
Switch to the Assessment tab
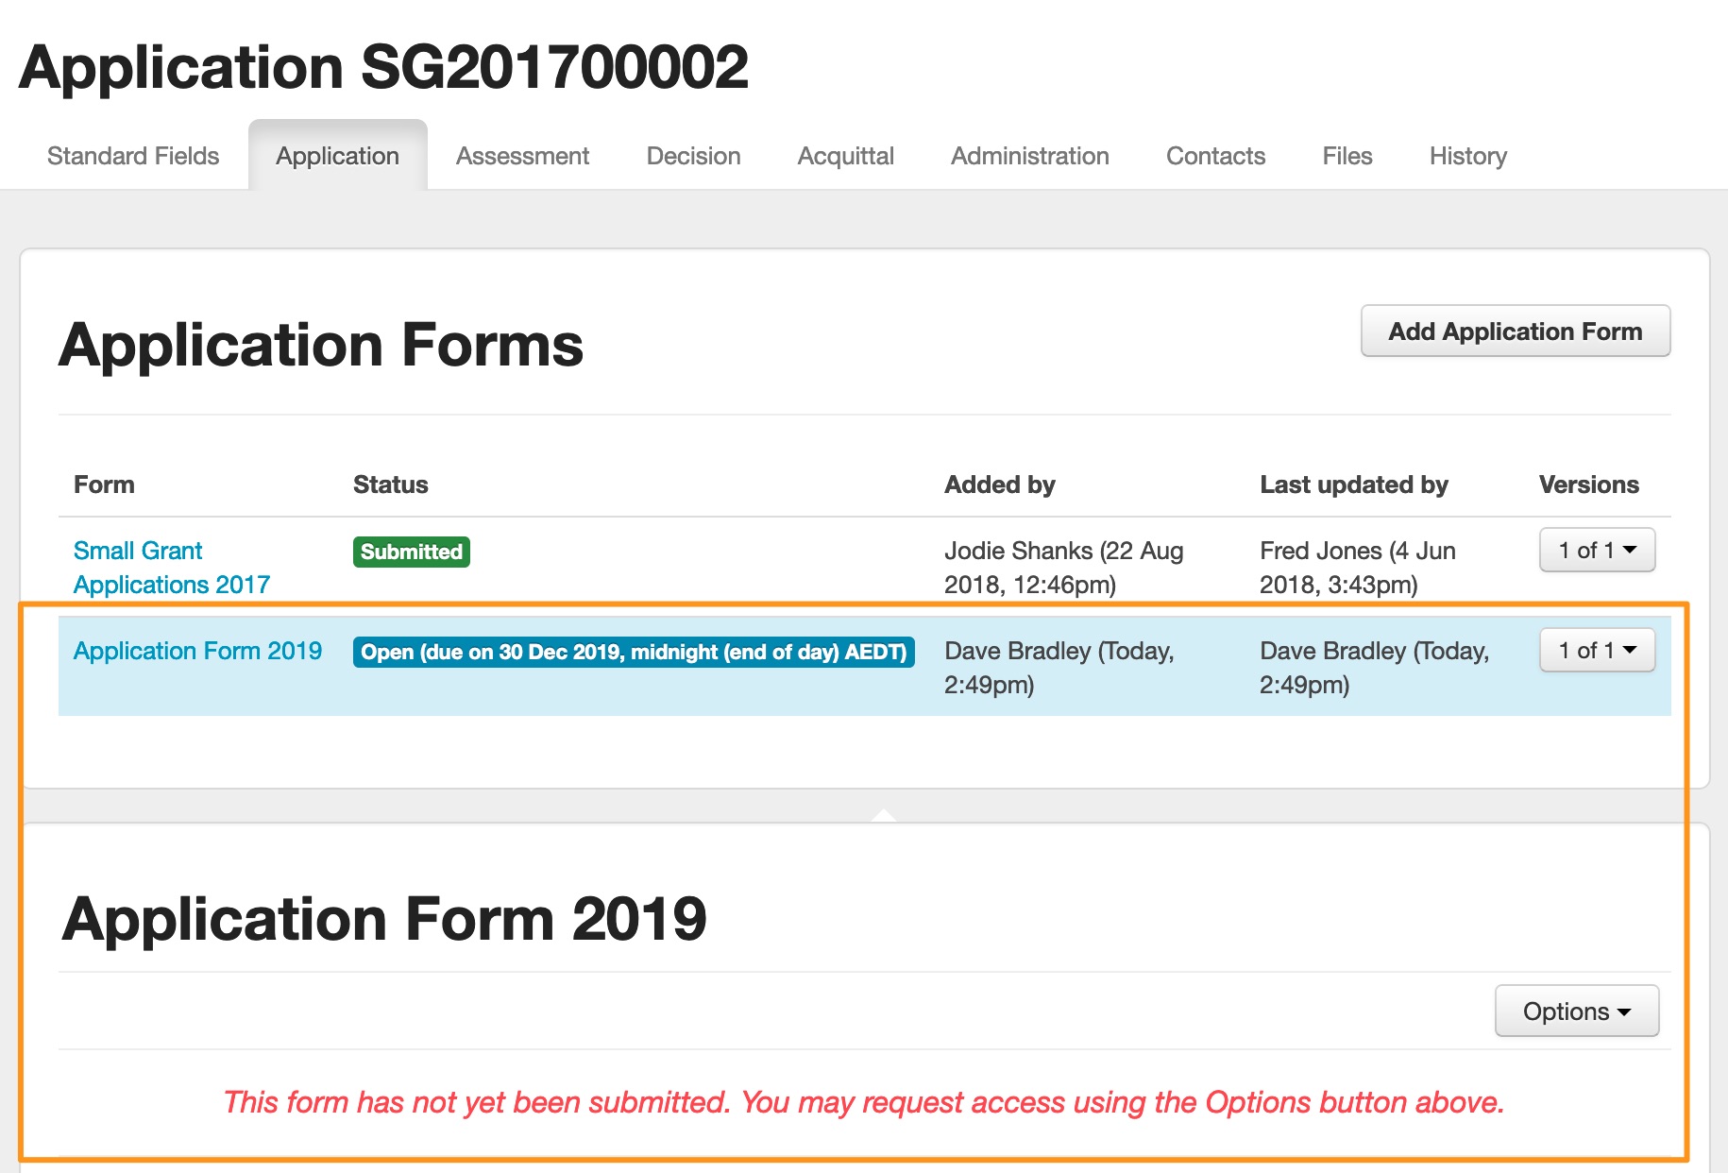[x=522, y=156]
